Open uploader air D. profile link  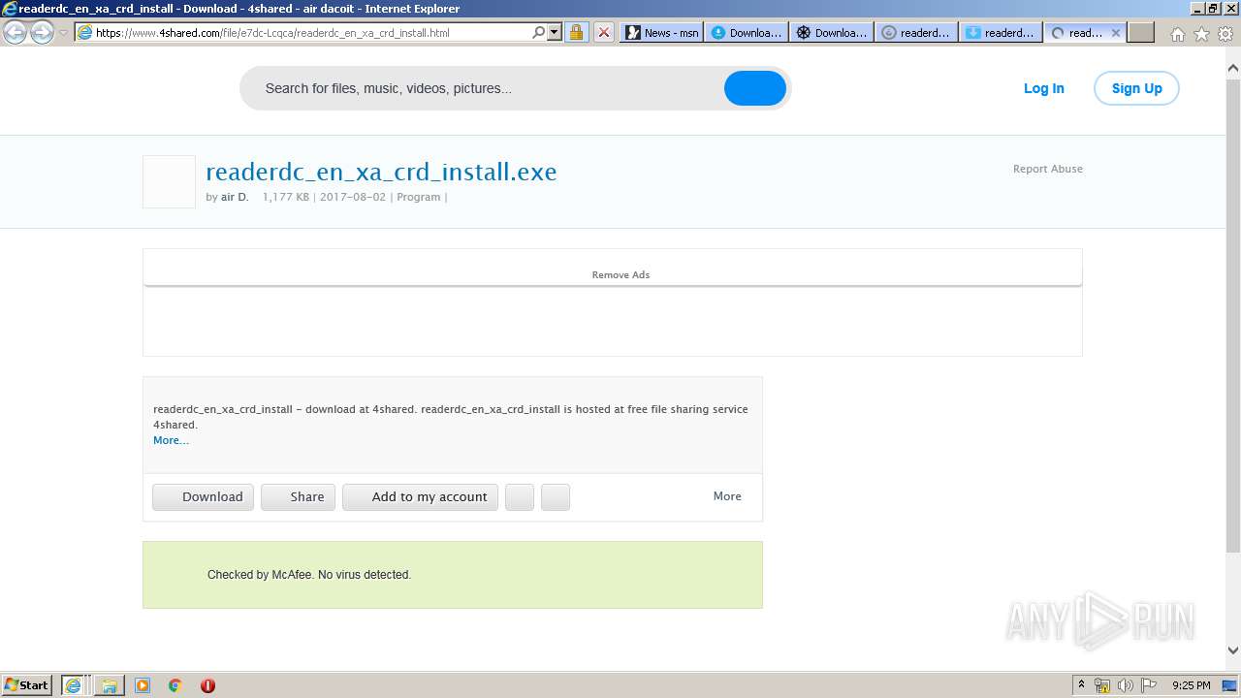(235, 197)
